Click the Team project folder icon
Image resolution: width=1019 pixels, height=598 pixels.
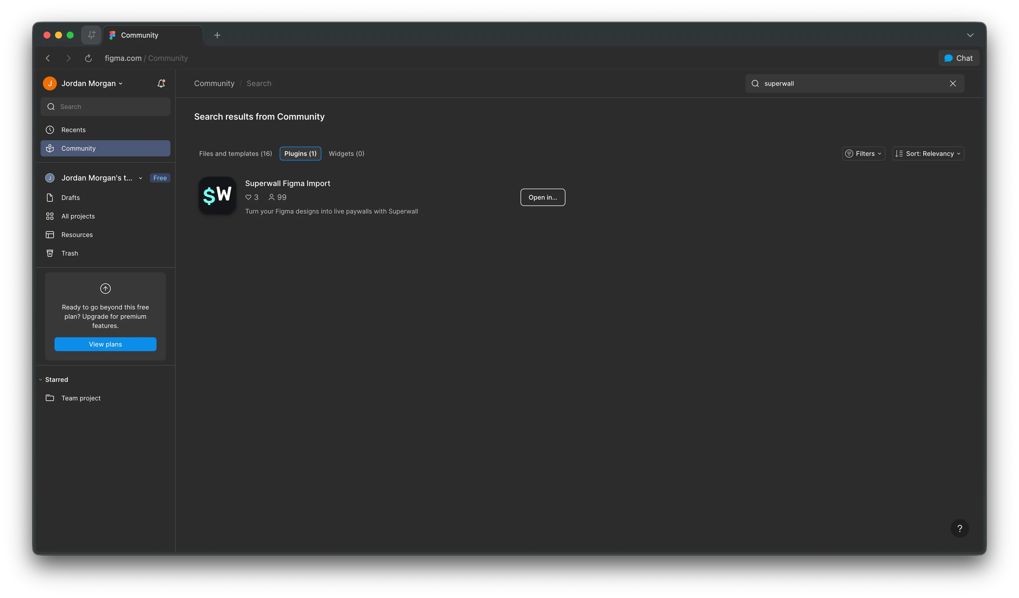(50, 398)
